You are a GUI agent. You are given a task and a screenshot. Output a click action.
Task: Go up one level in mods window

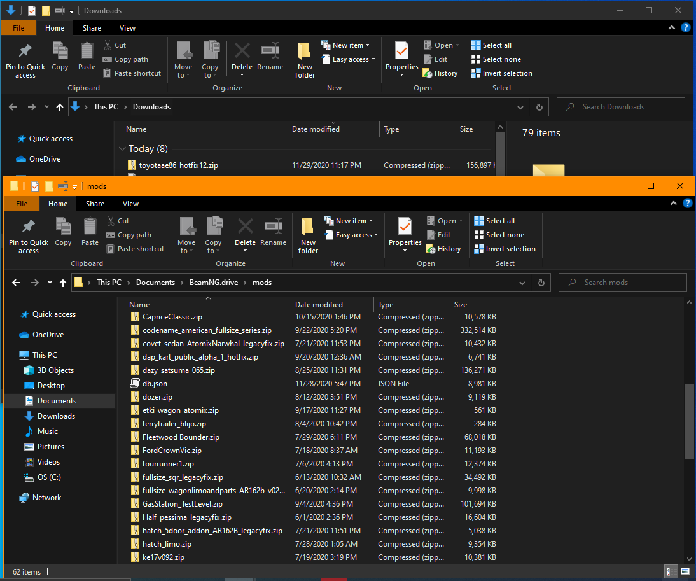tap(63, 283)
